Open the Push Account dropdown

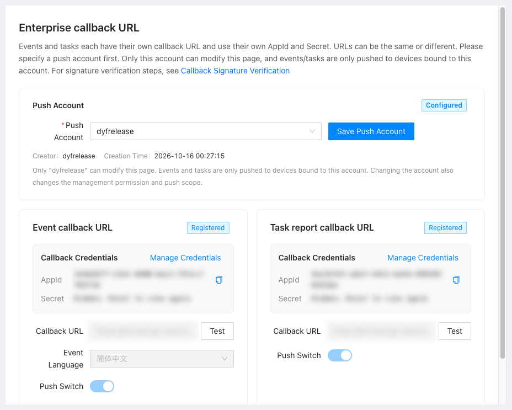(206, 131)
